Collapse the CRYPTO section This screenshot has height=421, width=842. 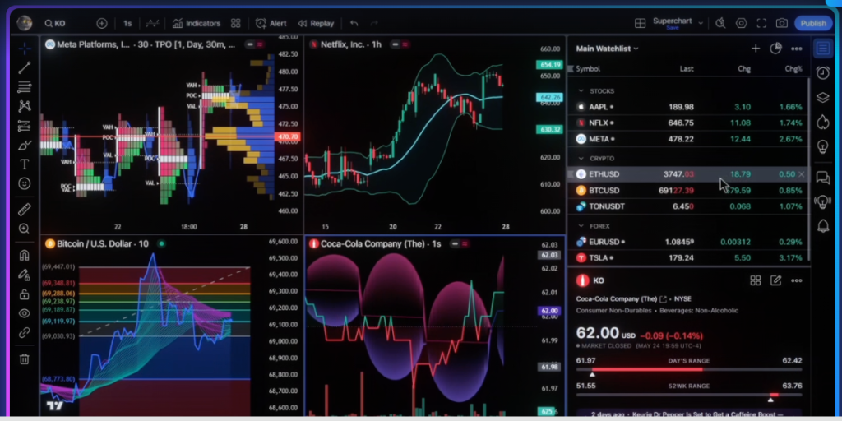pos(581,159)
